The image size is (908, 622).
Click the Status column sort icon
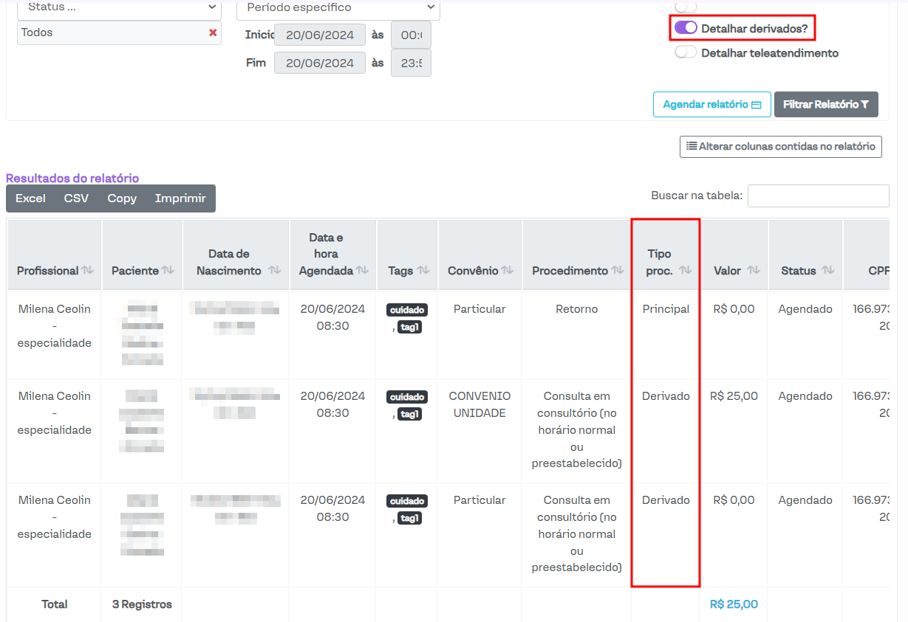tap(827, 271)
